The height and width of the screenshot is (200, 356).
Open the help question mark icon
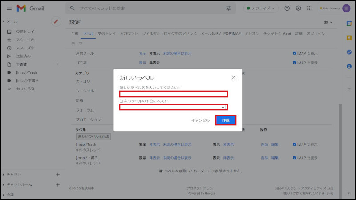coord(287,8)
